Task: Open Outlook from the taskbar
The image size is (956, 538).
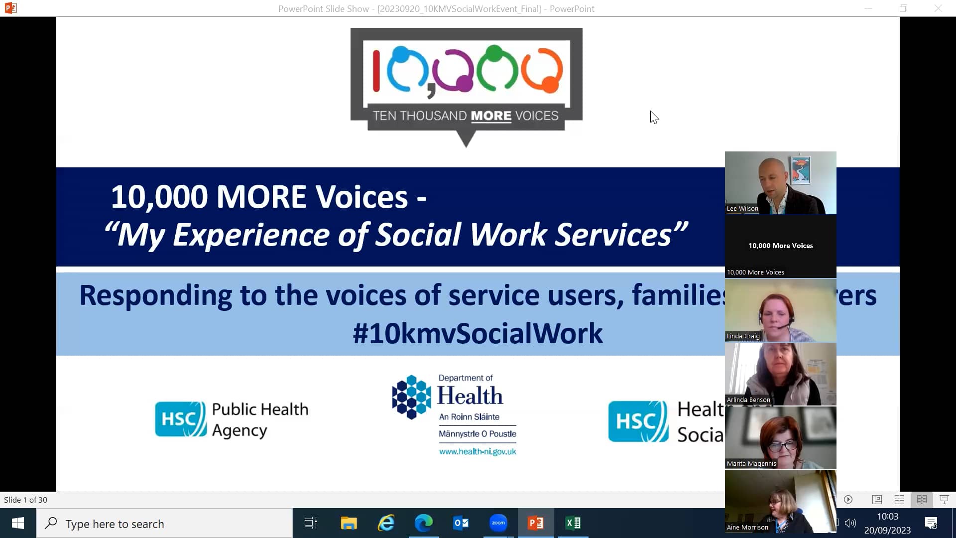Action: tap(461, 523)
